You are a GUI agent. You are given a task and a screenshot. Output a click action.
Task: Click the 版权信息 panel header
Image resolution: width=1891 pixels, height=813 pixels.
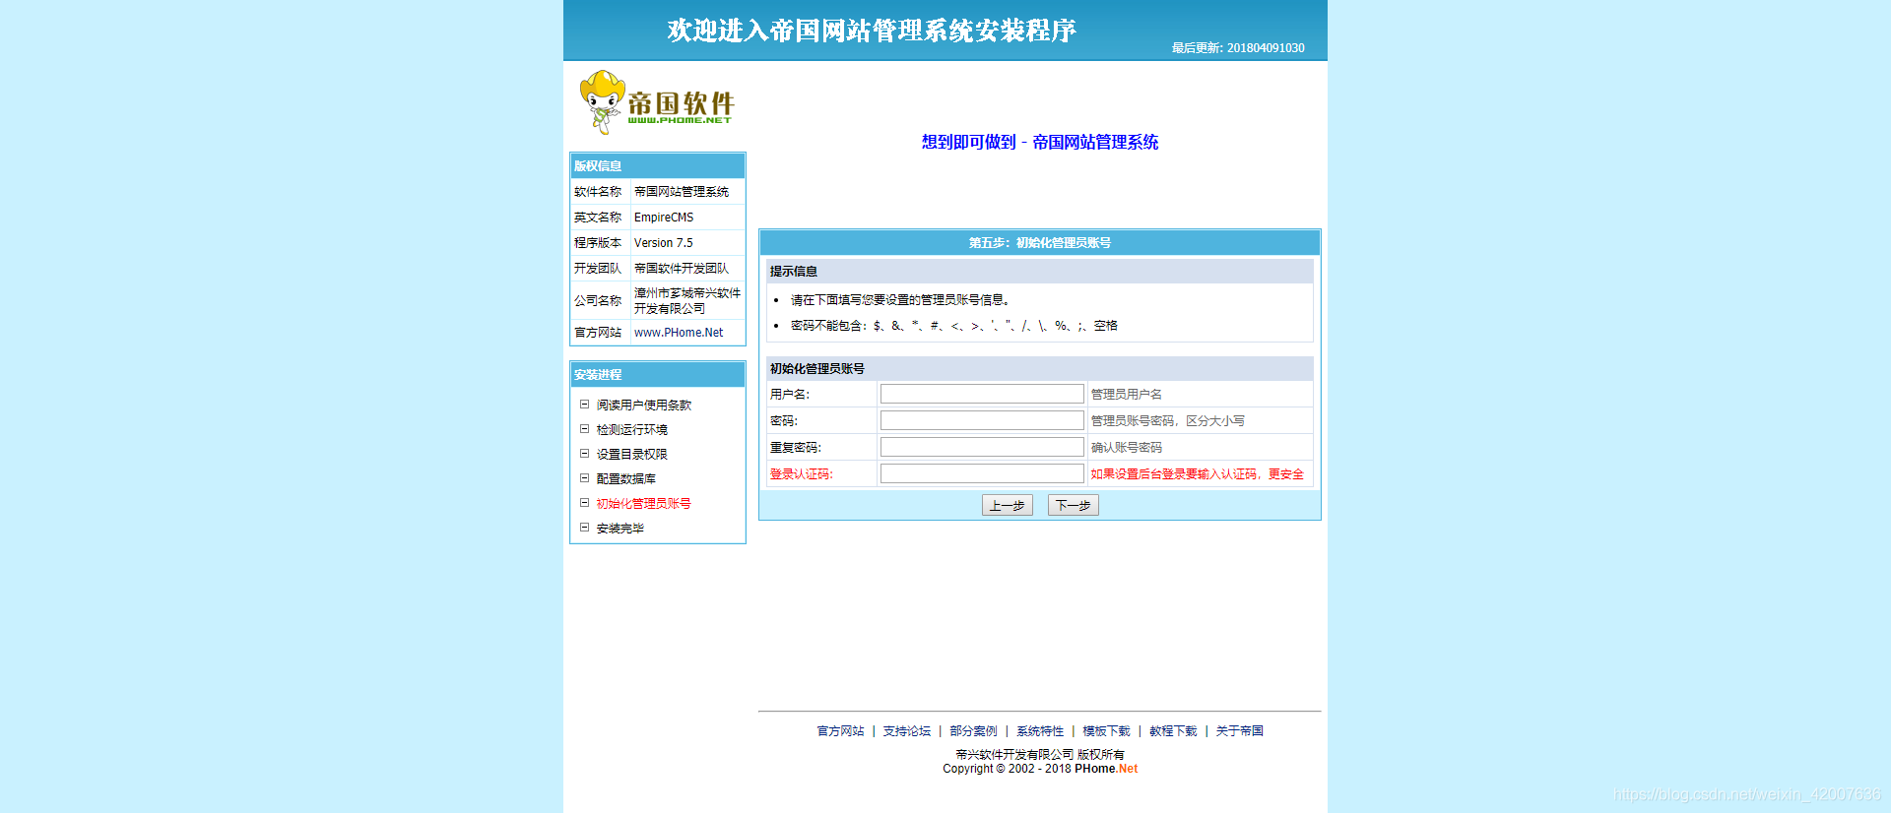(658, 165)
